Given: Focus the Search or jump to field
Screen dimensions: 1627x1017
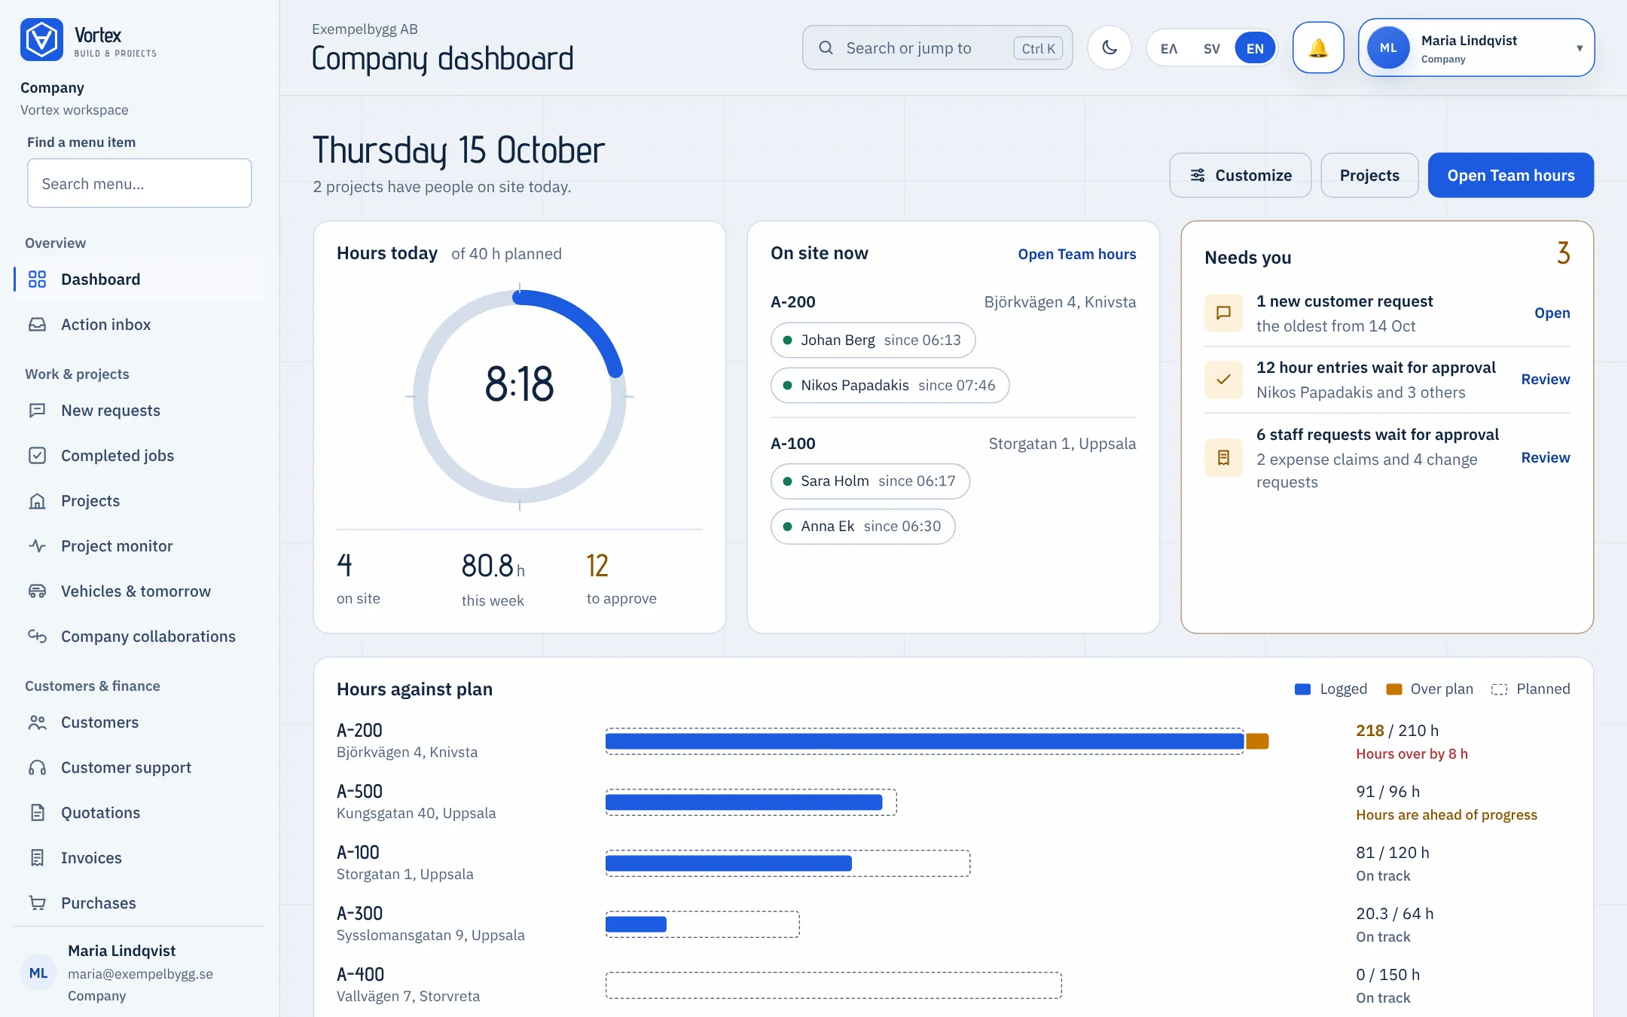Looking at the screenshot, I should tap(937, 47).
